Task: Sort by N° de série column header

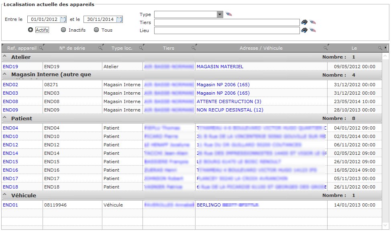Action: [72, 48]
